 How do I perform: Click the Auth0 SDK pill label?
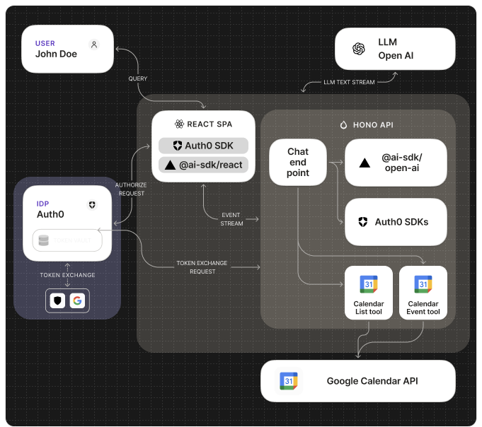pos(209,146)
